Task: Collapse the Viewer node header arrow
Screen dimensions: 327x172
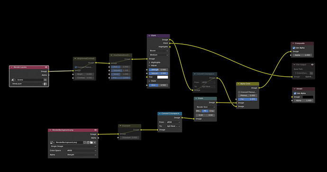Action: [x=294, y=89]
